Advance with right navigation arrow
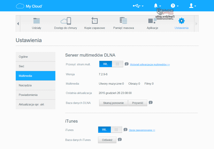214x149 pixels. (x=196, y=24)
